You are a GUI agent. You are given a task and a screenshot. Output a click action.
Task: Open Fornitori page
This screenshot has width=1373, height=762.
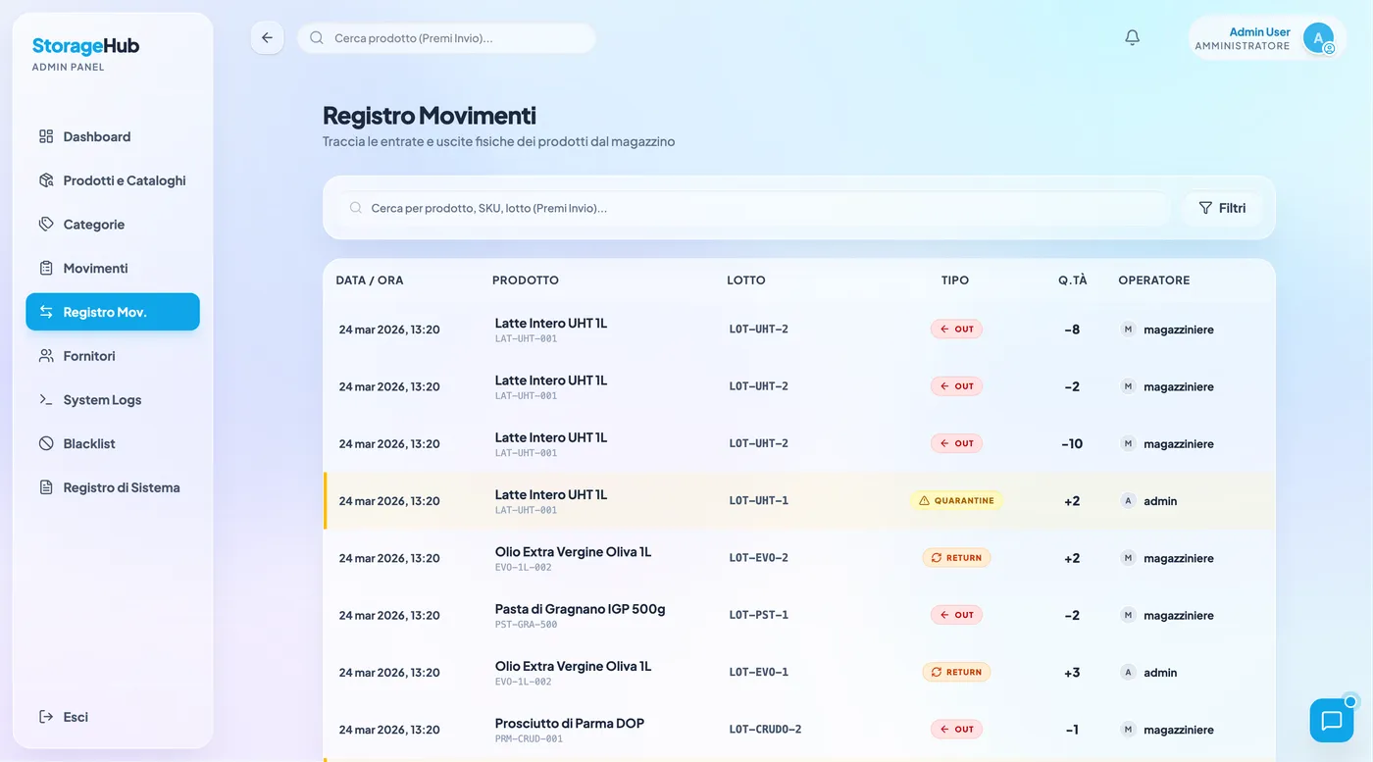(x=113, y=356)
